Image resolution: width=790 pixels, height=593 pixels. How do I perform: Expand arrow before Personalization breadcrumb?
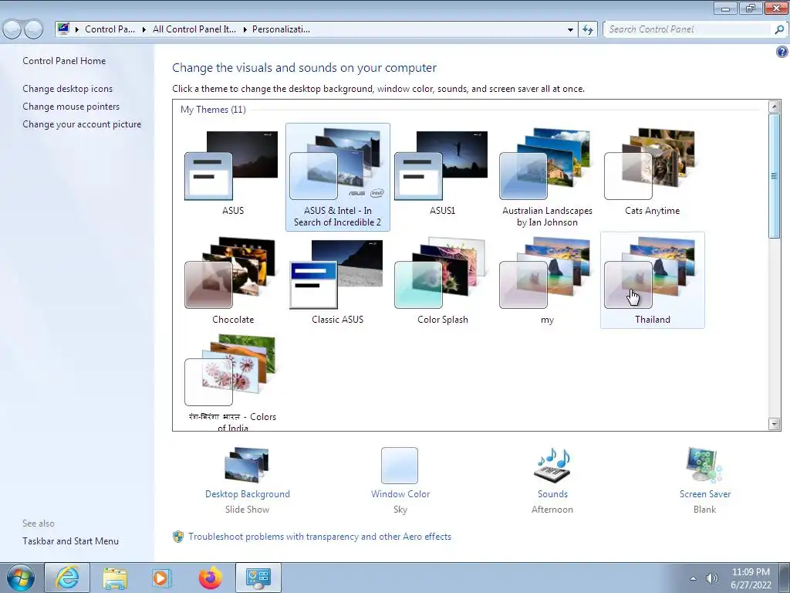(245, 30)
